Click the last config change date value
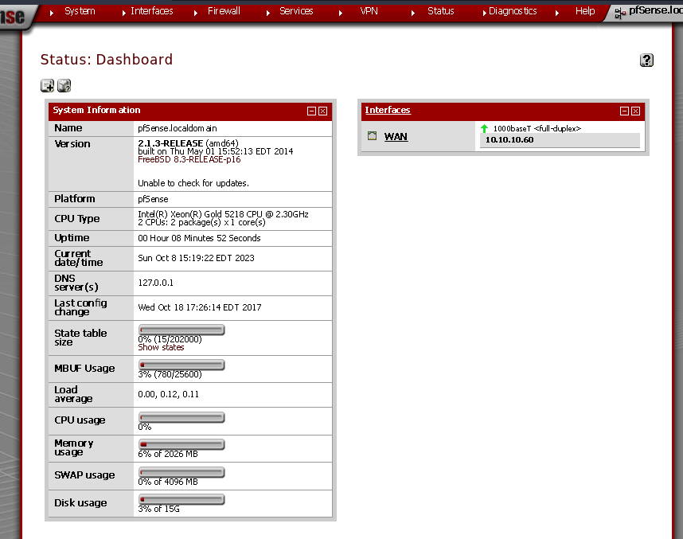683x539 pixels. [x=200, y=307]
